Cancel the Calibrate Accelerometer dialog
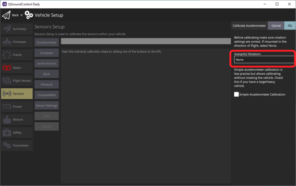Screen dimensions: 296x186 coord(276,26)
